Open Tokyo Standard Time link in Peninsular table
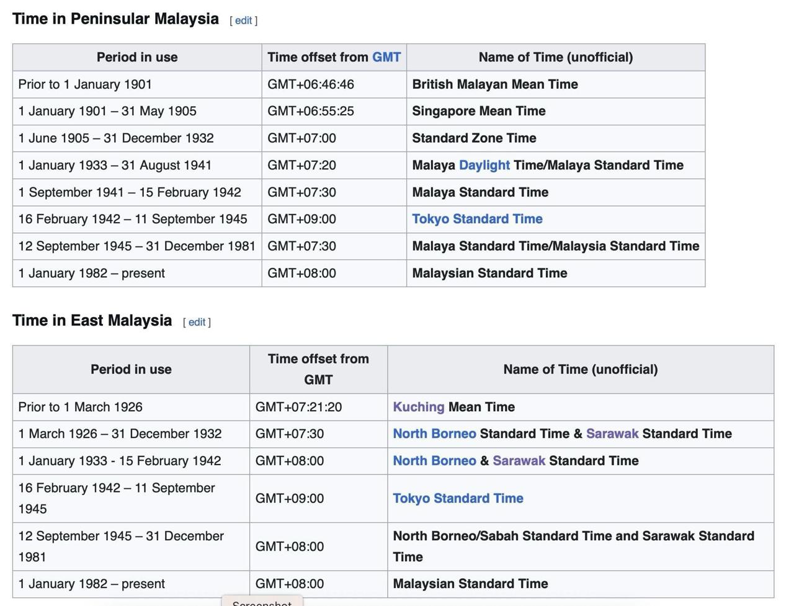The height and width of the screenshot is (606, 794). click(x=477, y=219)
